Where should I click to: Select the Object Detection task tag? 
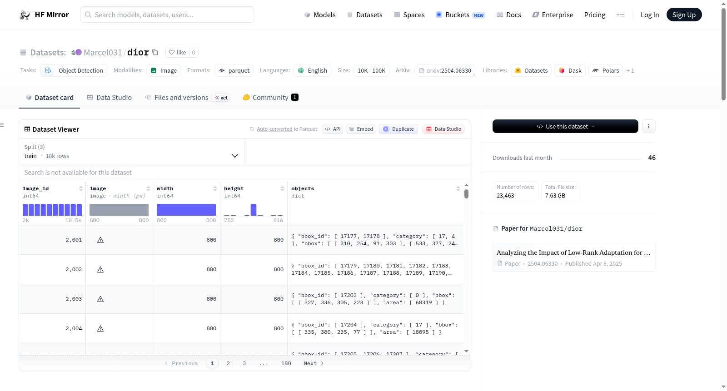74,71
